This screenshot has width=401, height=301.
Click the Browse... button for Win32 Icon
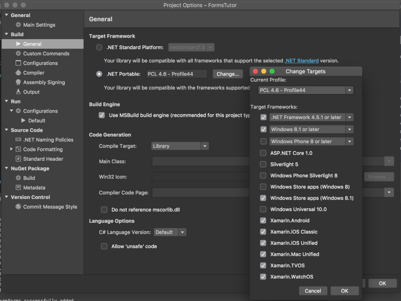[x=379, y=176]
